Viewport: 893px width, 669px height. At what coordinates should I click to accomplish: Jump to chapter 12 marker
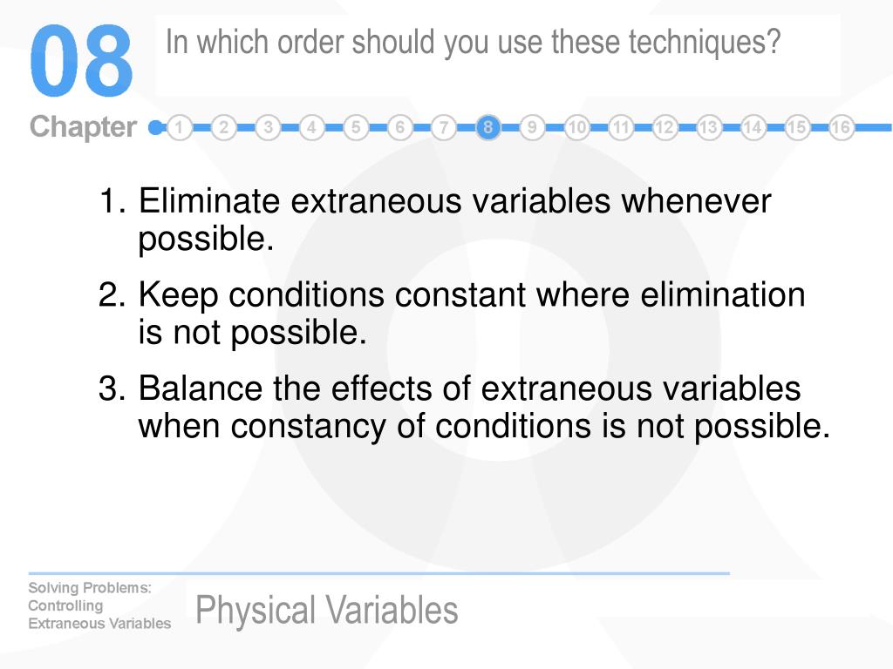click(665, 127)
